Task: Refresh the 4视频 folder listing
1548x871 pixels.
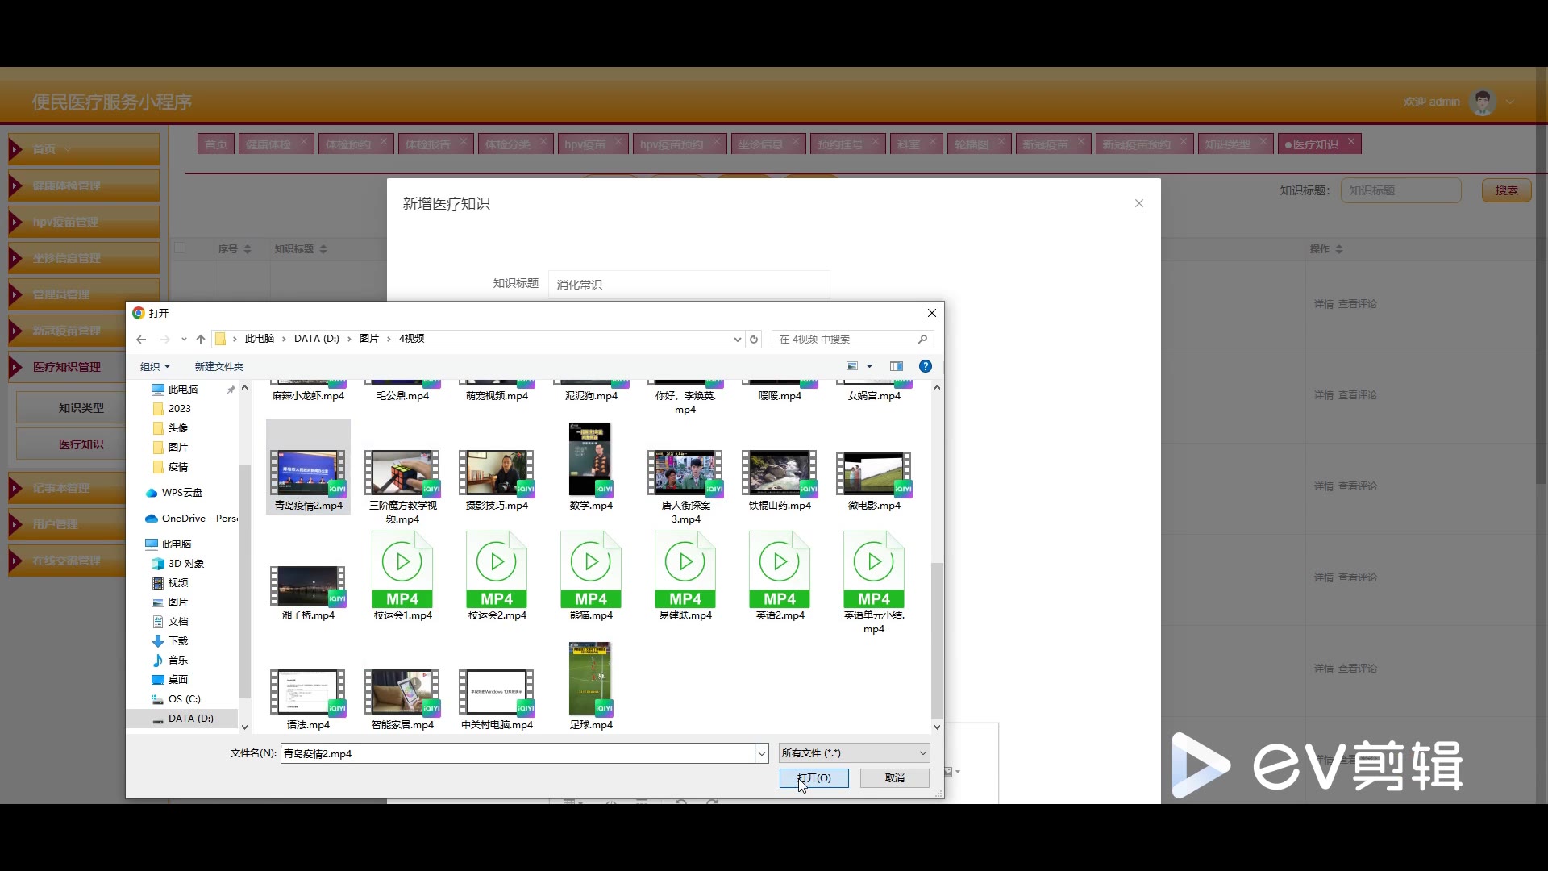Action: coord(754,340)
